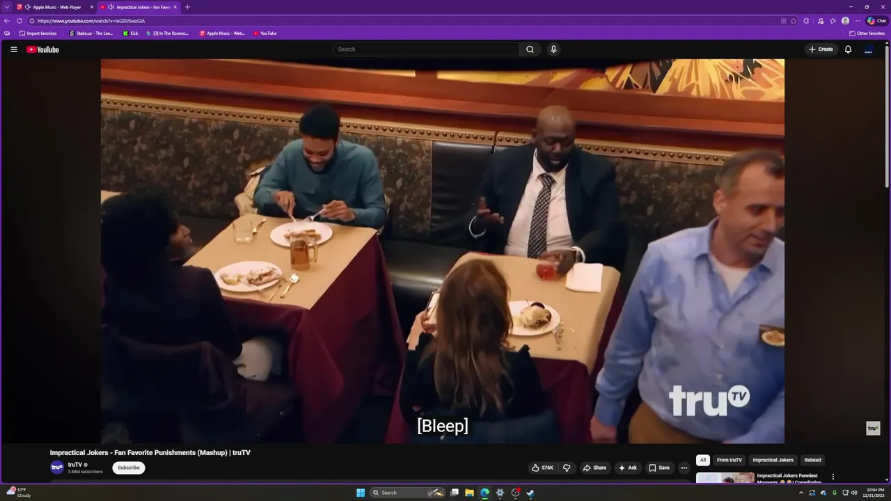891x501 pixels.
Task: Open the split screen apps icon in address bar
Action: click(784, 21)
